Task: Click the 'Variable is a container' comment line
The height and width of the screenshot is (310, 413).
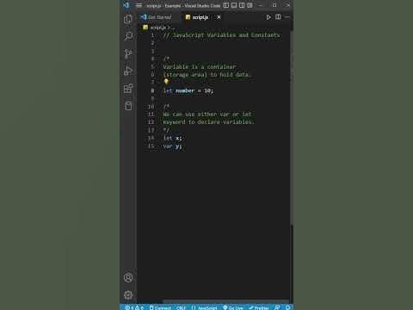Action: click(200, 67)
